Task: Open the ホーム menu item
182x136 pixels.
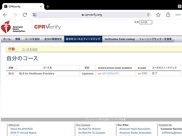Action: (7, 39)
